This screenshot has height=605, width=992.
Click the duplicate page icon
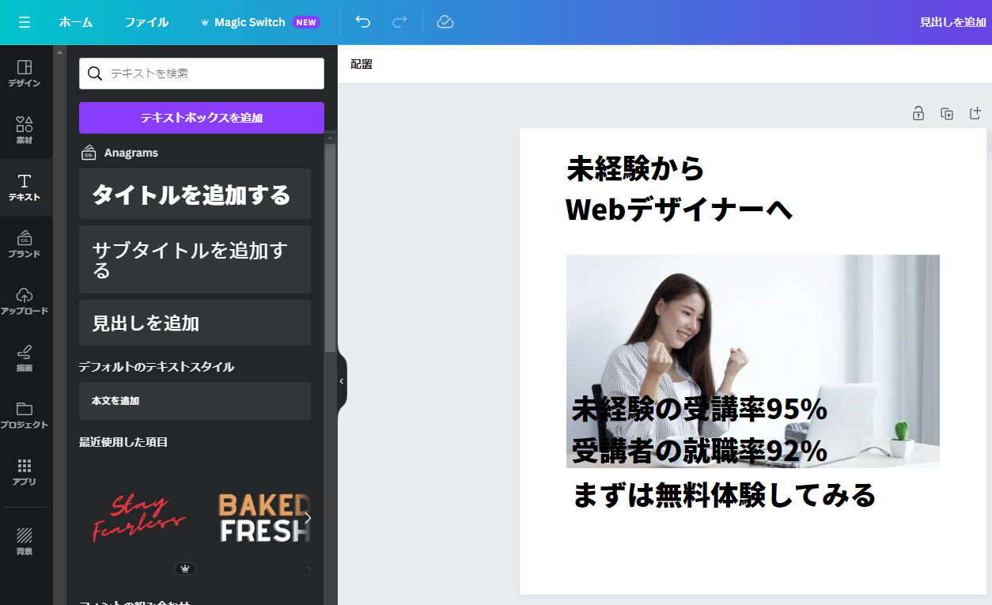947,114
